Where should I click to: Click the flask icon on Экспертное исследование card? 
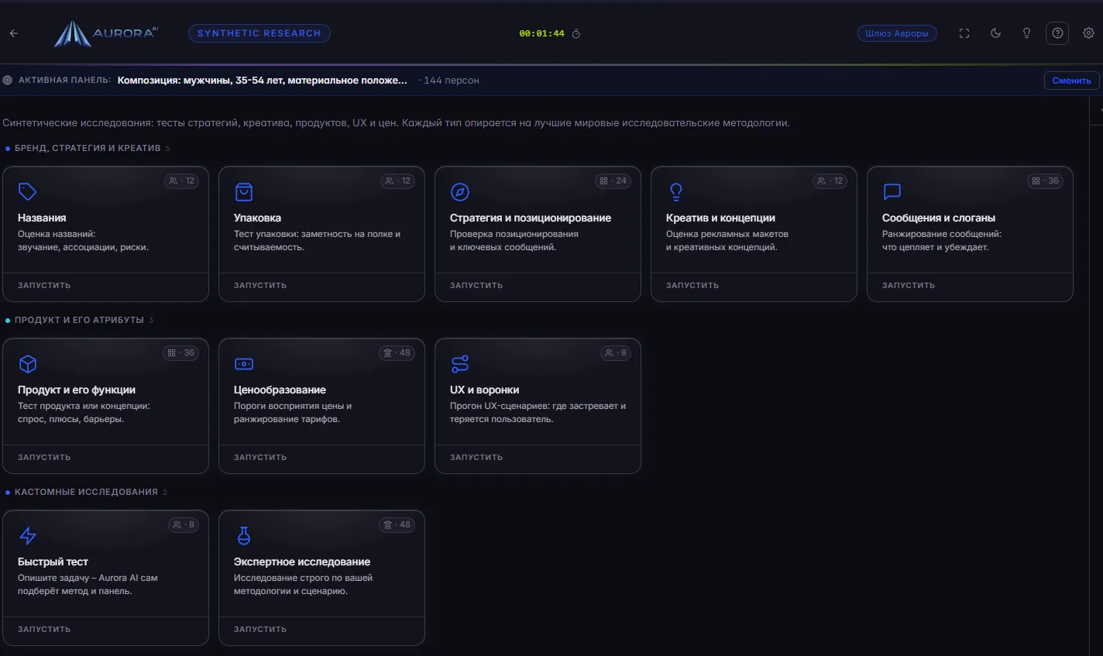244,535
